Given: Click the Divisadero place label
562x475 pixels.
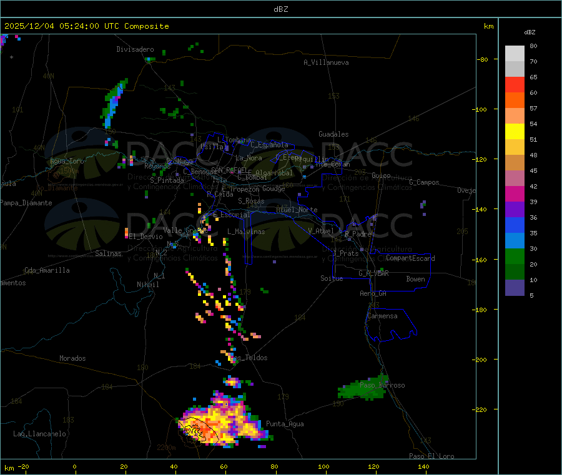Looking at the screenshot, I should pyautogui.click(x=135, y=49).
